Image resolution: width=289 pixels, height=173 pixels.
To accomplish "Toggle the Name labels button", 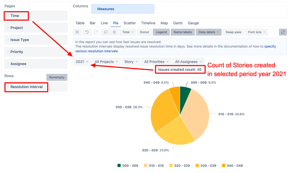I will pyautogui.click(x=183, y=32).
